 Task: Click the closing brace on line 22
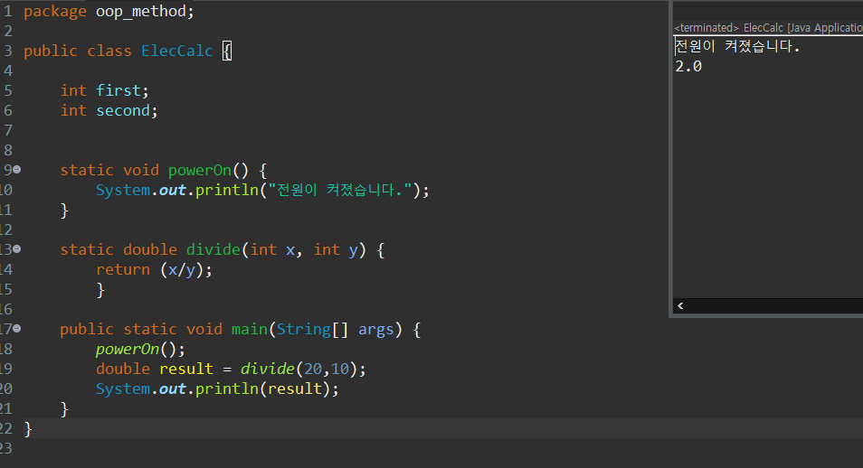(28, 429)
